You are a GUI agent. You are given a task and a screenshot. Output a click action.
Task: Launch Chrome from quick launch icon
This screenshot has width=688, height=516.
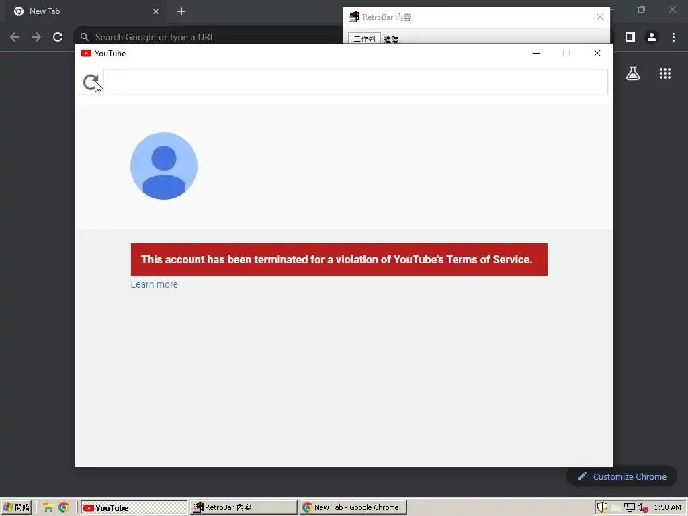point(64,508)
